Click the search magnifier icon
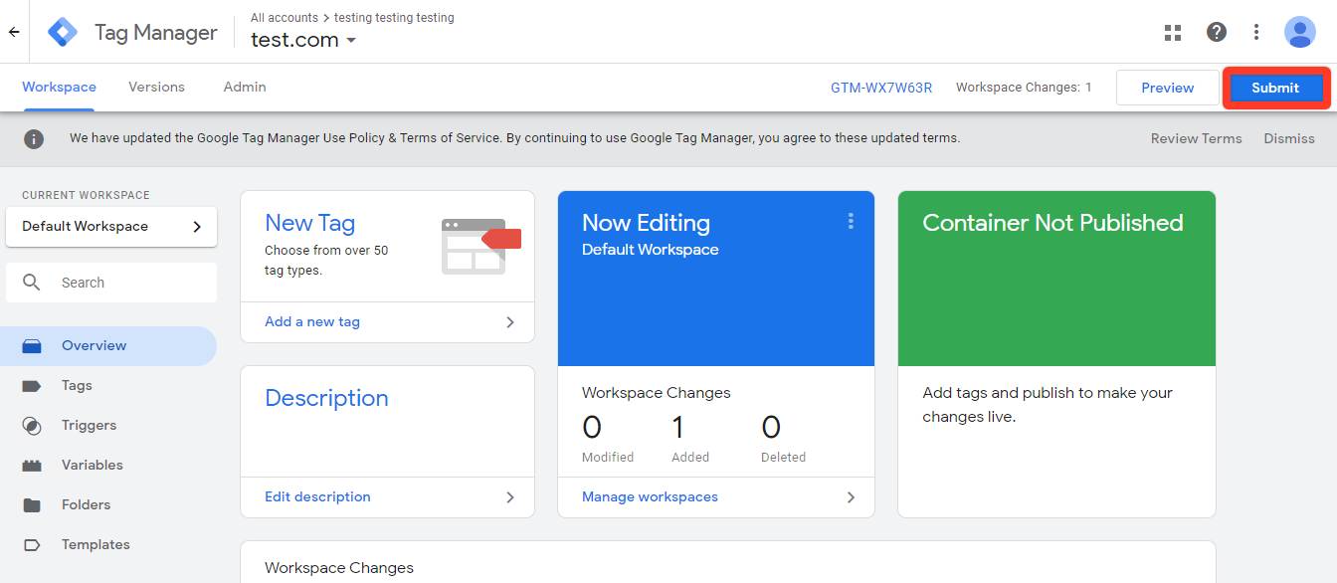Image resolution: width=1337 pixels, height=583 pixels. pyautogui.click(x=32, y=283)
